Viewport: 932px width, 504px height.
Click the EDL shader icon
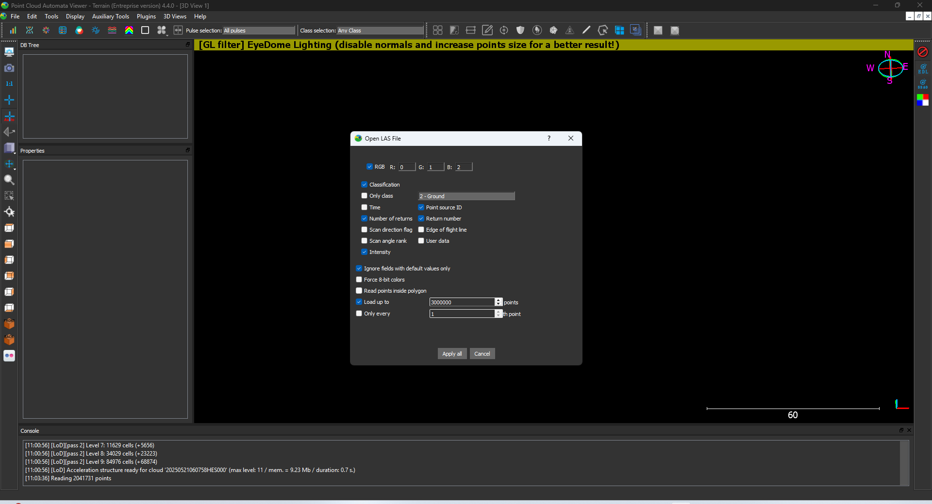point(922,68)
